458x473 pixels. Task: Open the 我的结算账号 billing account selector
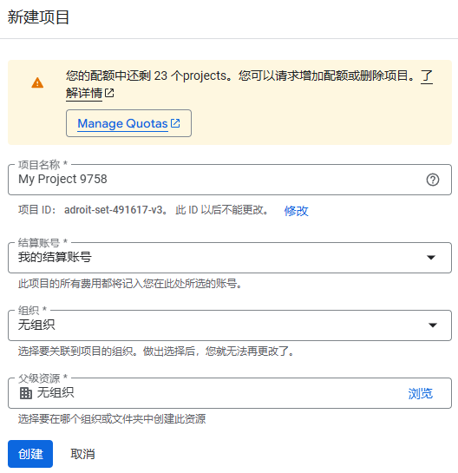pyautogui.click(x=230, y=258)
